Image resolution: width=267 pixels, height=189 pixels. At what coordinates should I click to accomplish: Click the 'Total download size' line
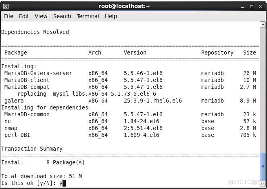42,176
